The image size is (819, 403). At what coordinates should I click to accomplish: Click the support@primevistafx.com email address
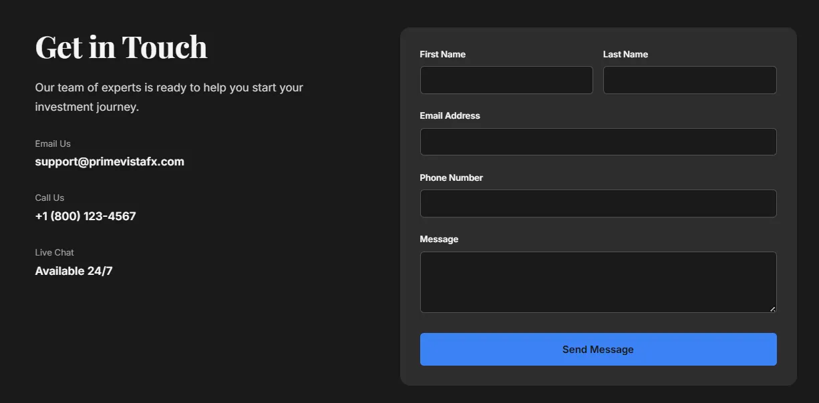(110, 161)
